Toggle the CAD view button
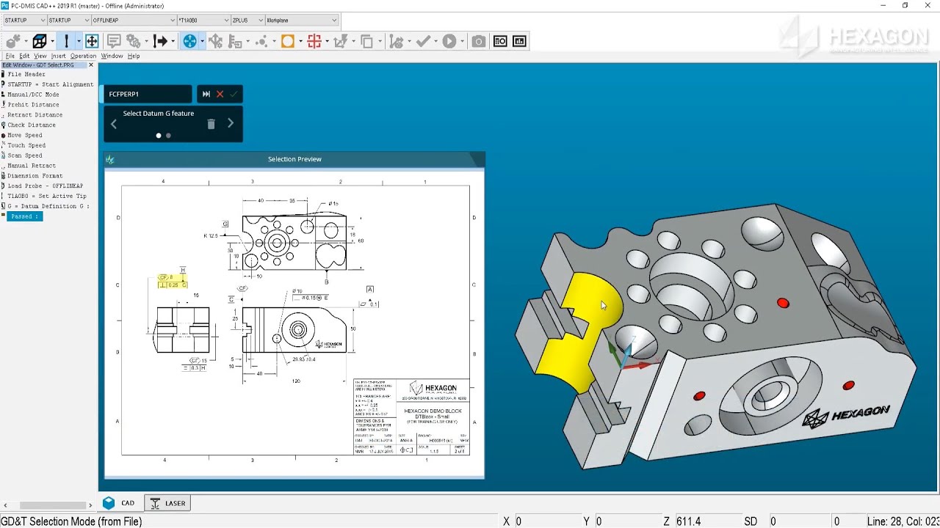The width and height of the screenshot is (940, 528). click(120, 503)
